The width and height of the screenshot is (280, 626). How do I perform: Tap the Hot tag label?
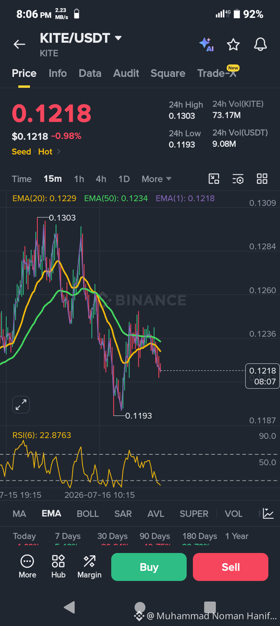(45, 151)
